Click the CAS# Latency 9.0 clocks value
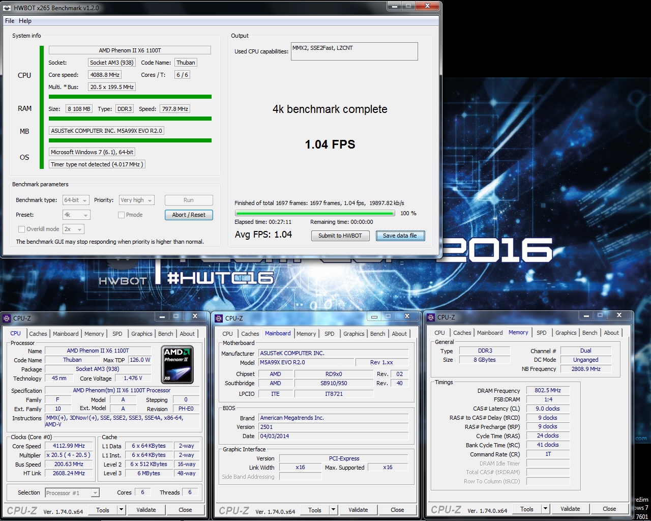The width and height of the screenshot is (651, 521). 548,409
